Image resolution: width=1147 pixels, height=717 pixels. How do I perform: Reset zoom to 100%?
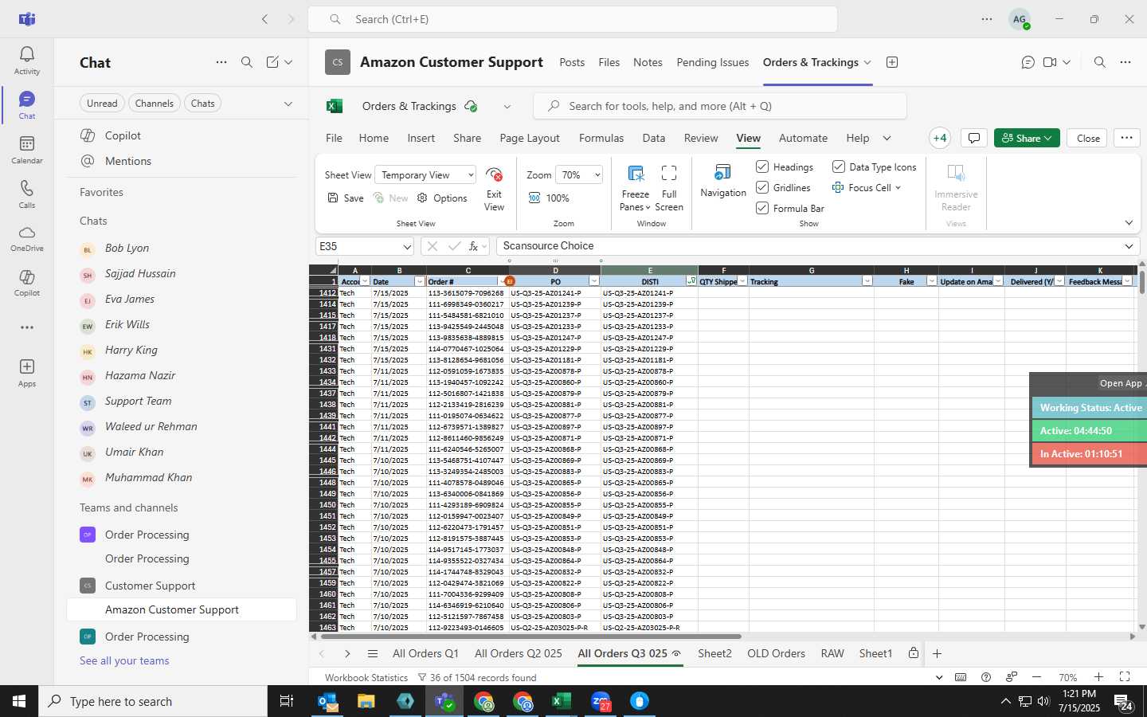pyautogui.click(x=549, y=198)
